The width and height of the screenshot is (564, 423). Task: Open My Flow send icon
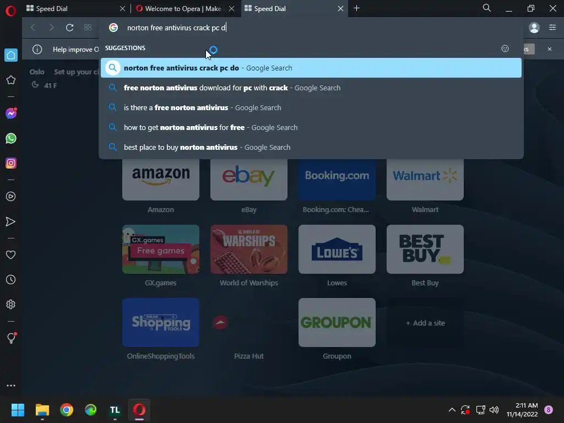click(x=11, y=221)
